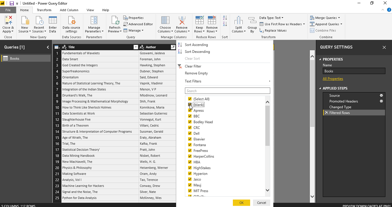
Task: Open the All Properties link
Action: coord(333,78)
